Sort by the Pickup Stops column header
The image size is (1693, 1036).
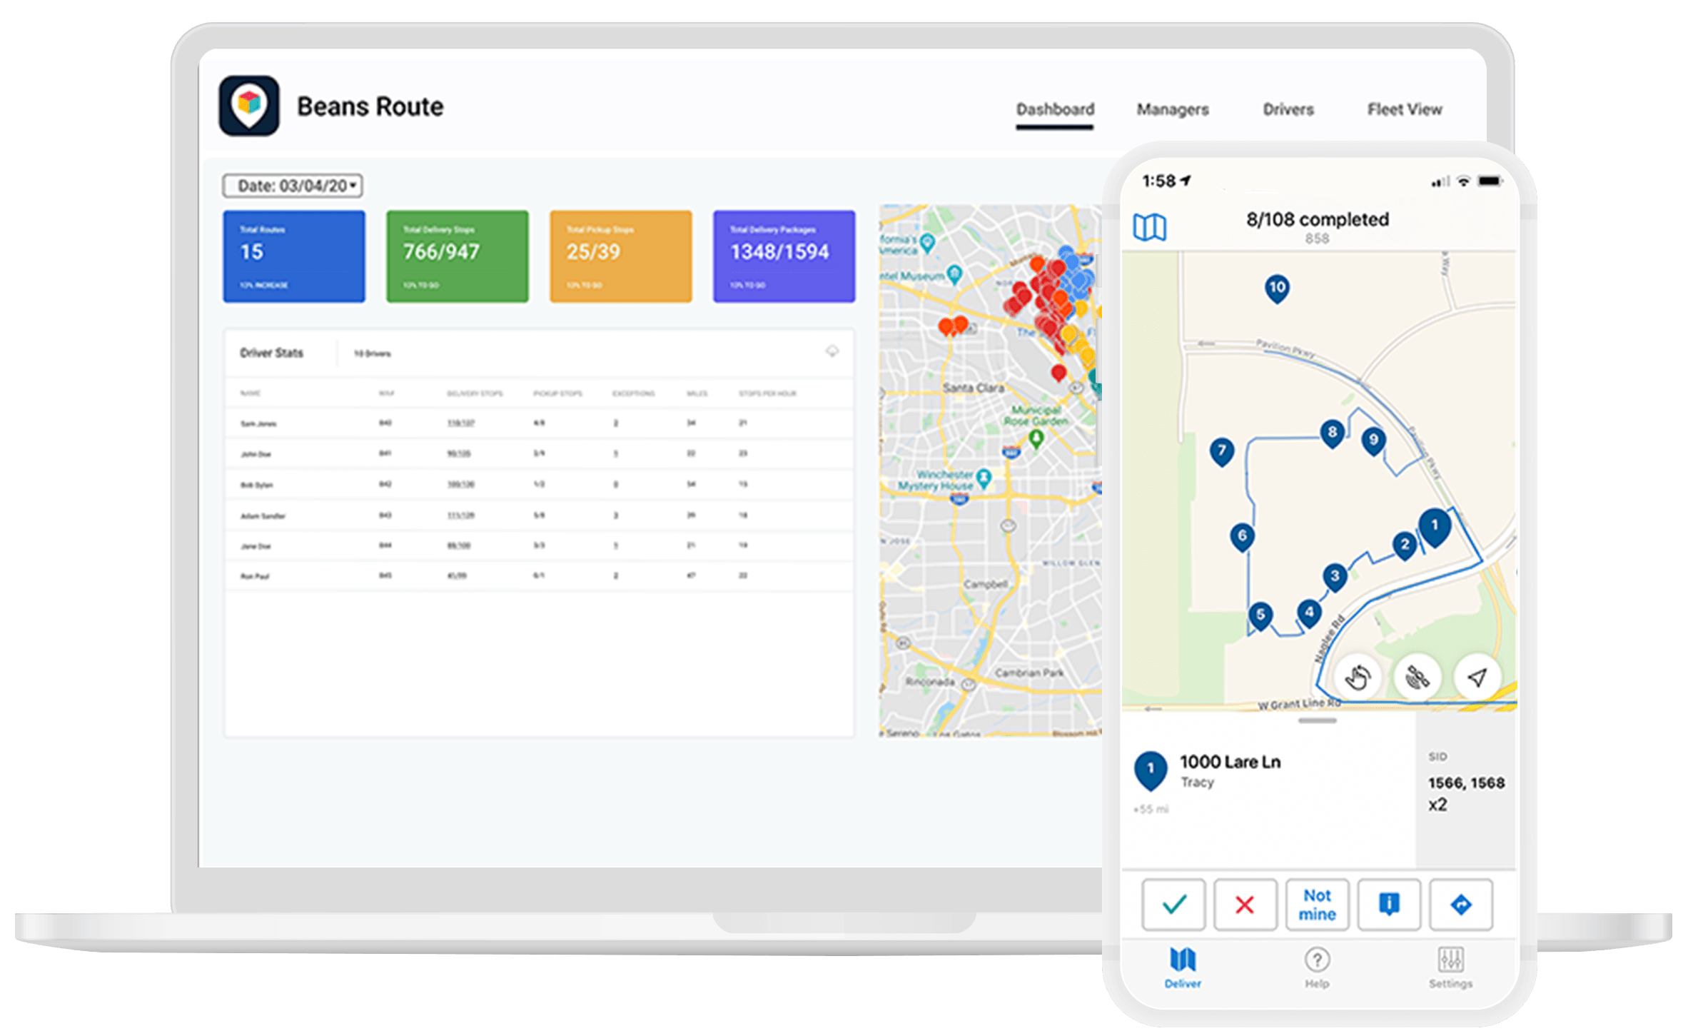pyautogui.click(x=557, y=393)
